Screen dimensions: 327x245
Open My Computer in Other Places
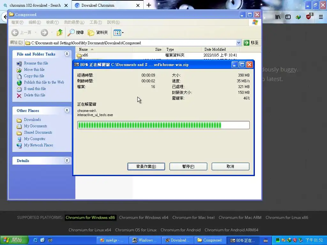click(x=34, y=139)
